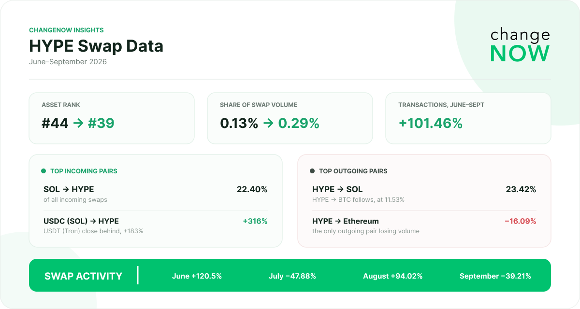Click the 'July −47.88%' entry
580x309 pixels.
292,276
